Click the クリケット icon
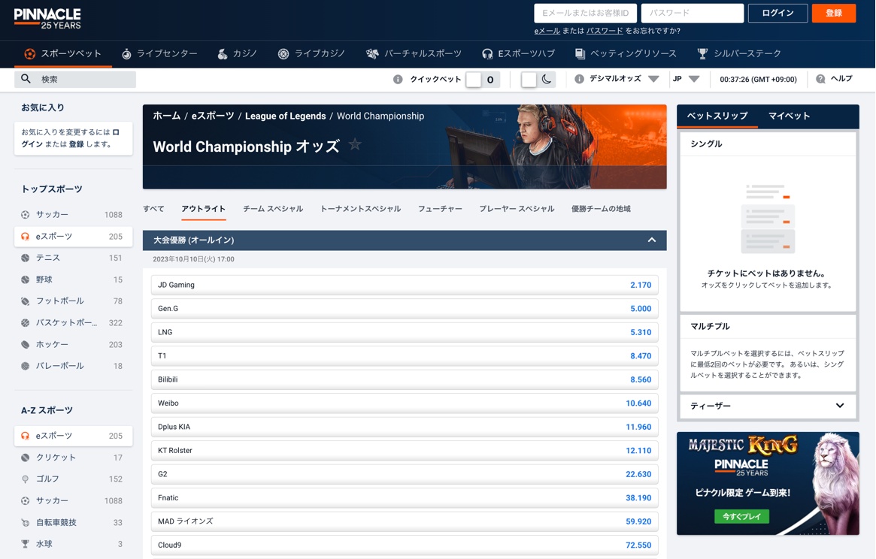The width and height of the screenshot is (876, 559). click(x=25, y=458)
